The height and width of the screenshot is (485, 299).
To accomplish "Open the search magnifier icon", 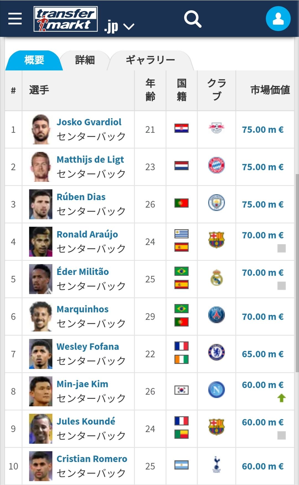I will pos(193,19).
